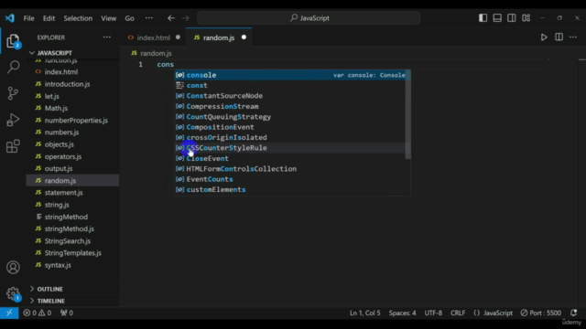
Task: Open the View menu
Action: point(108,18)
